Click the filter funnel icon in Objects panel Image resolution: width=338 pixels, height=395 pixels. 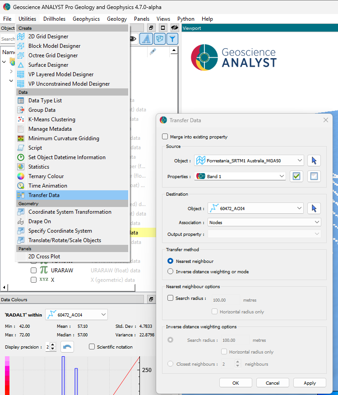tap(172, 39)
